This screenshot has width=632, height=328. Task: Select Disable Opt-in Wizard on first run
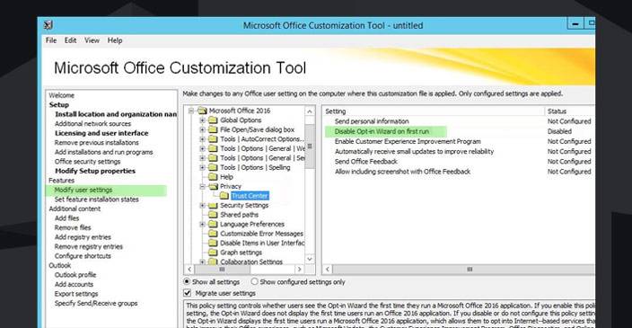[x=459, y=131]
